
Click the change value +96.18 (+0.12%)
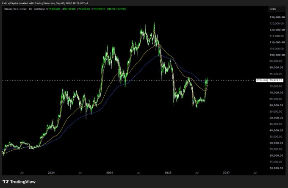click(x=116, y=9)
